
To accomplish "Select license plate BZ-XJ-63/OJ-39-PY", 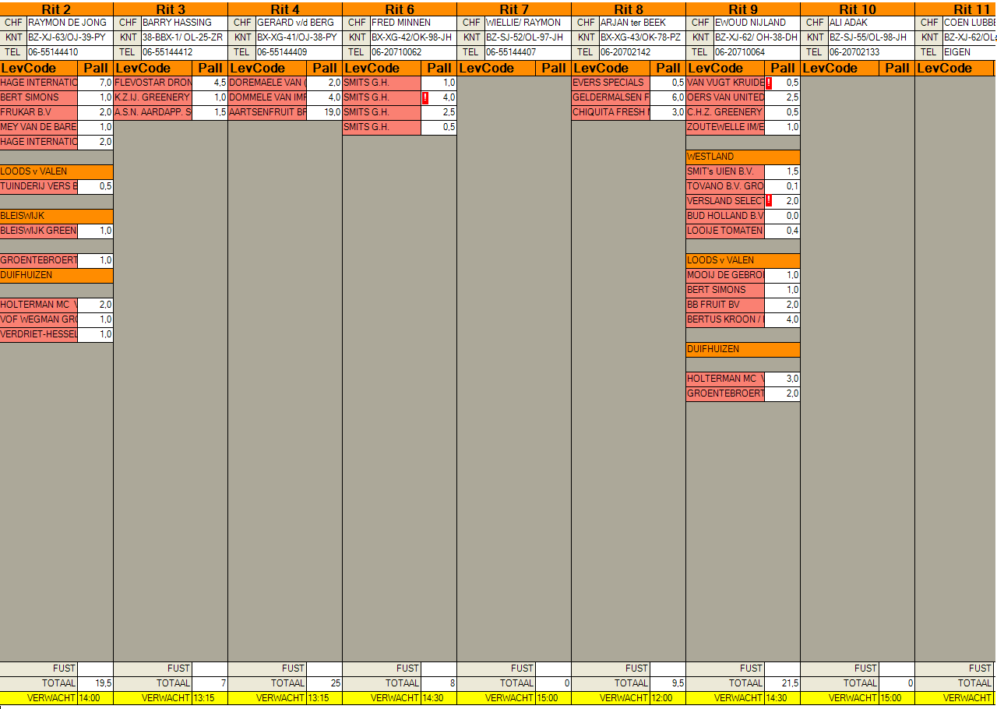I will click(x=70, y=38).
